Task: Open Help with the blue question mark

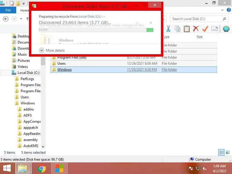Action: point(229,10)
